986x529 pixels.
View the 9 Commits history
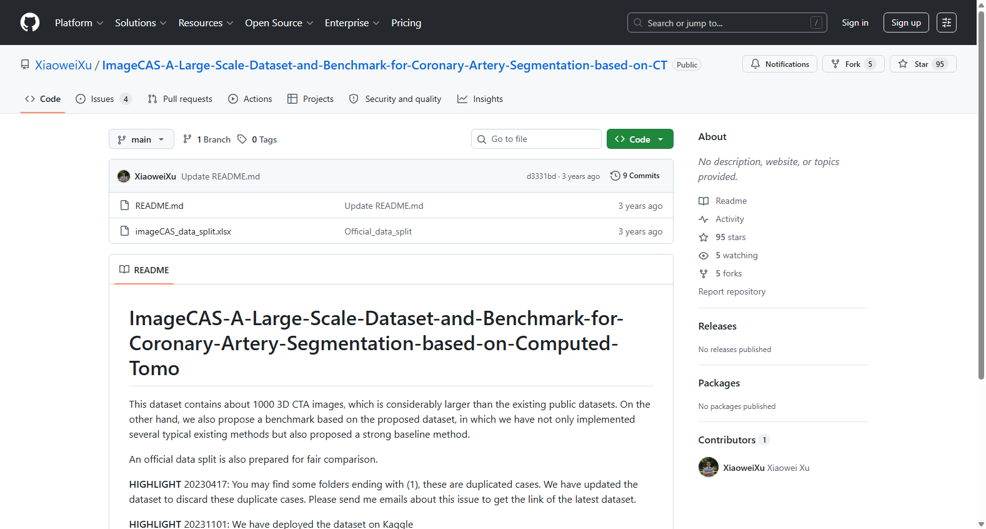(635, 176)
